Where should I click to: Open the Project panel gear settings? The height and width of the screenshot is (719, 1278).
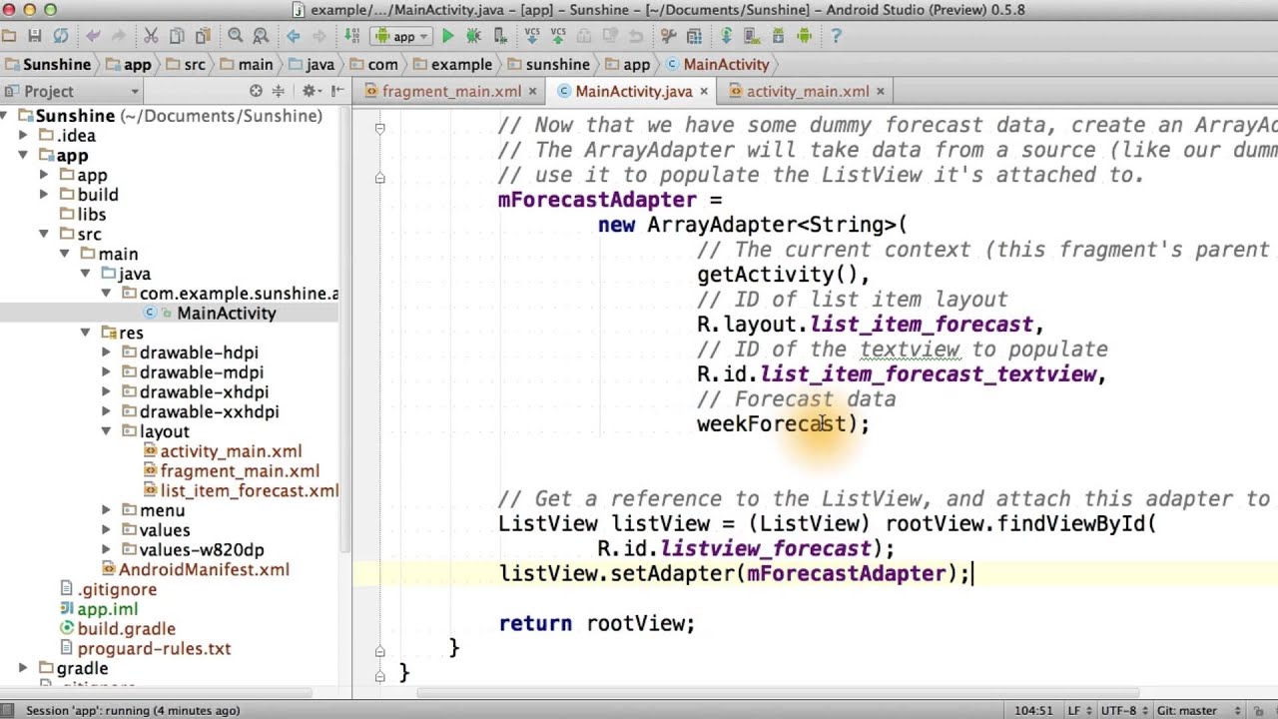311,91
